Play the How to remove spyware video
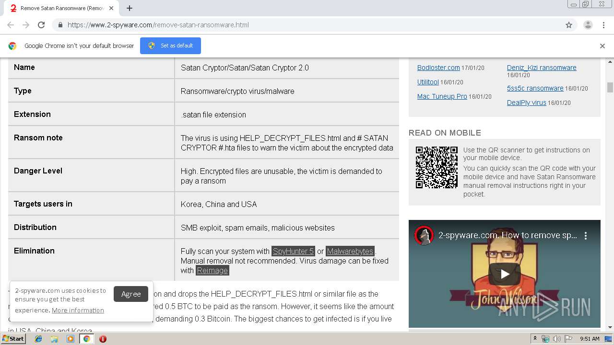The image size is (614, 345). pyautogui.click(x=505, y=274)
